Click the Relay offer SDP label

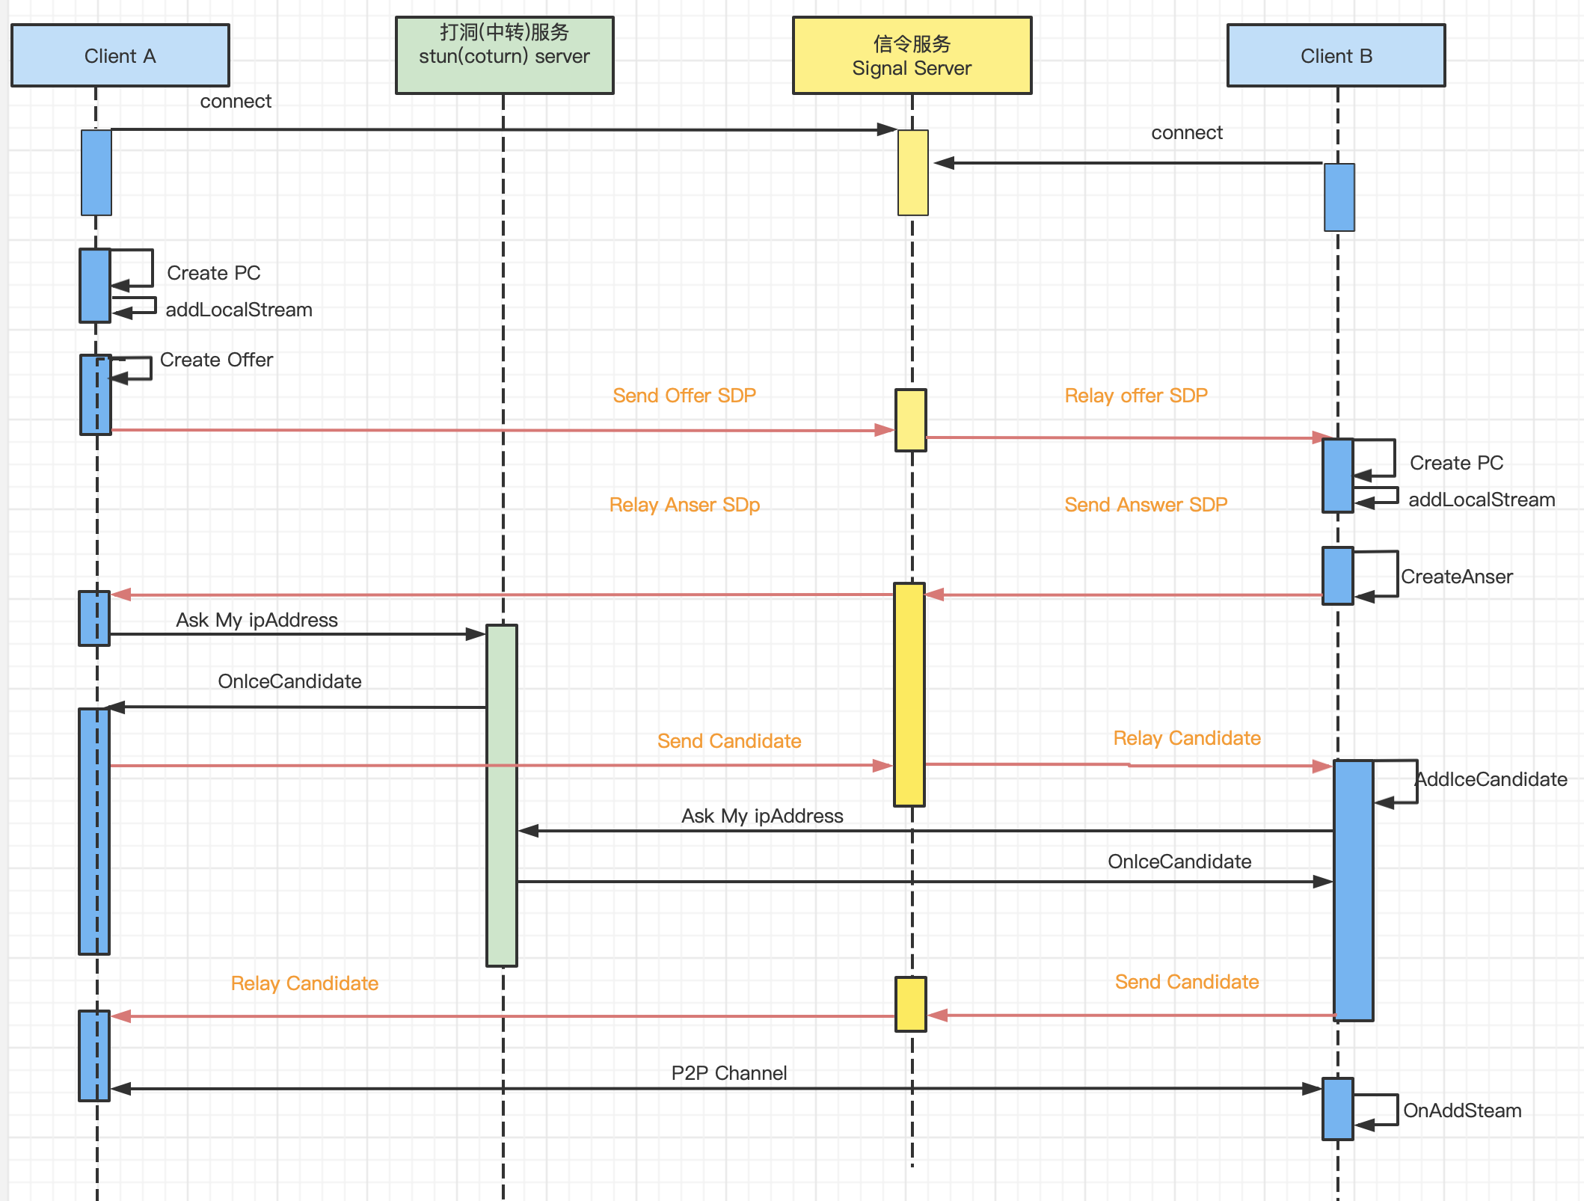[1136, 396]
